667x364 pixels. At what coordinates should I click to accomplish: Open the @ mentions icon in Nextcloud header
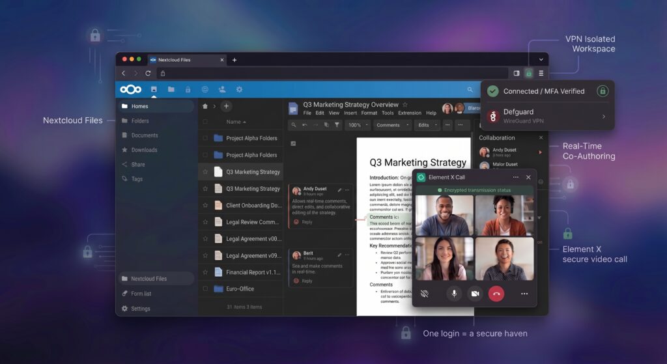(205, 89)
